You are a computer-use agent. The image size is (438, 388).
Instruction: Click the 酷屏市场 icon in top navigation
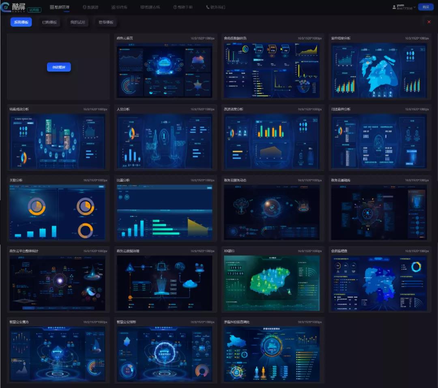pos(142,7)
